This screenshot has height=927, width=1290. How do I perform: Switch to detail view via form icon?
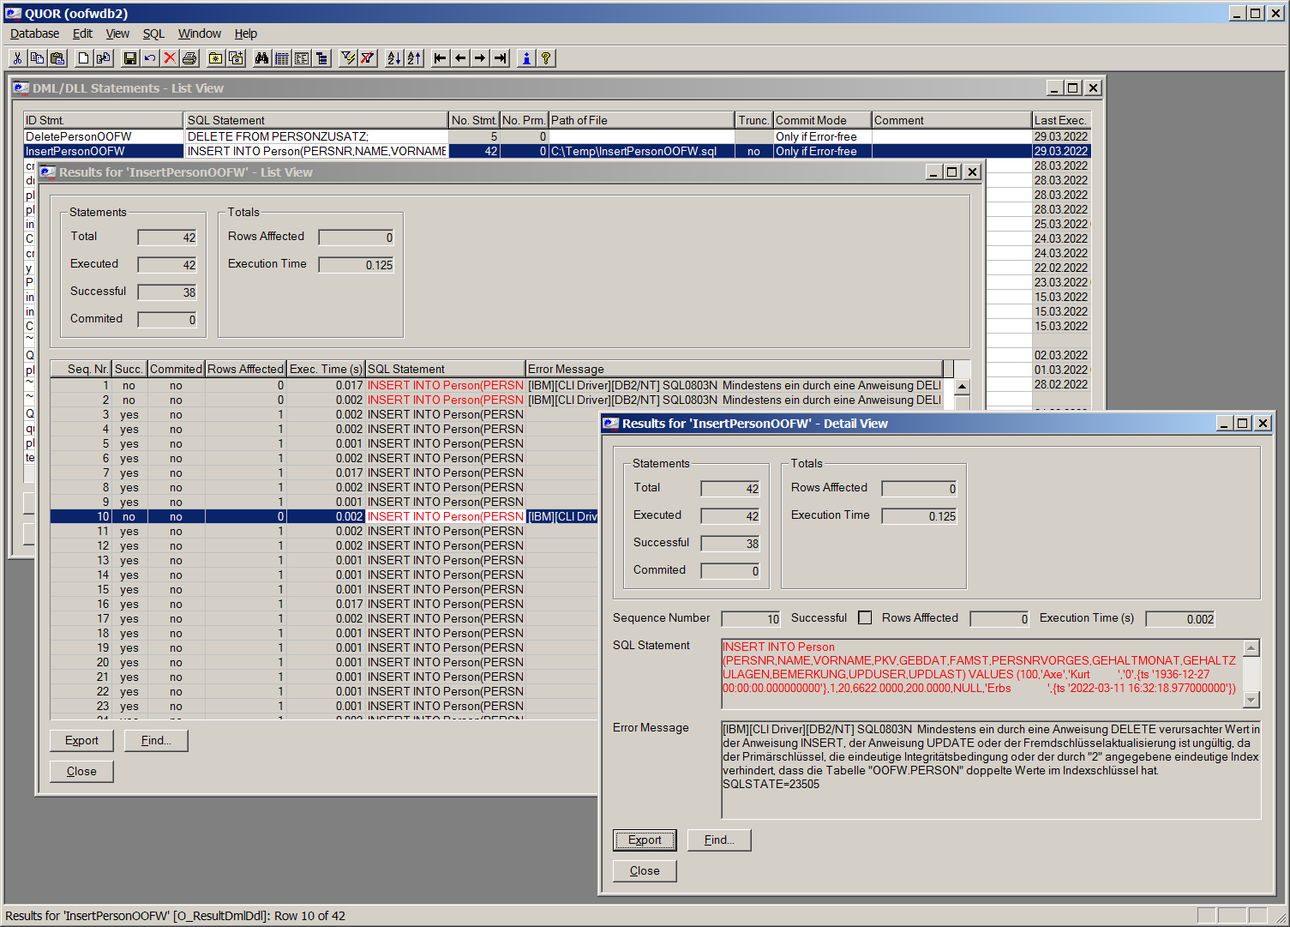[x=302, y=58]
